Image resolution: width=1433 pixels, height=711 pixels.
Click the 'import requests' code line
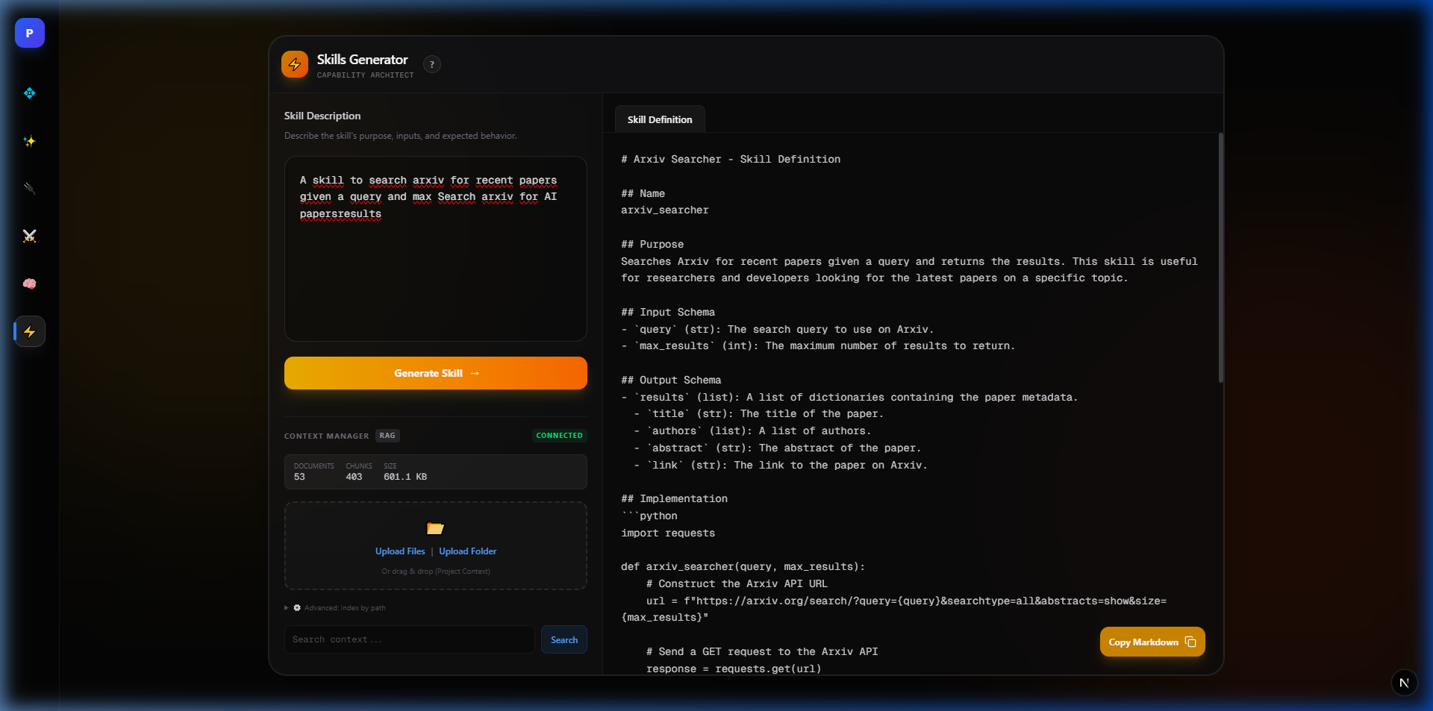click(668, 533)
